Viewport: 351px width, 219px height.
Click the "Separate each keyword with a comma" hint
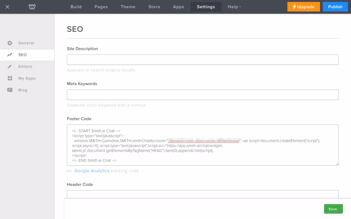(x=106, y=105)
